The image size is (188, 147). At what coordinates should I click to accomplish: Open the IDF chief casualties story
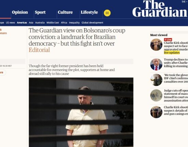[x=176, y=78]
